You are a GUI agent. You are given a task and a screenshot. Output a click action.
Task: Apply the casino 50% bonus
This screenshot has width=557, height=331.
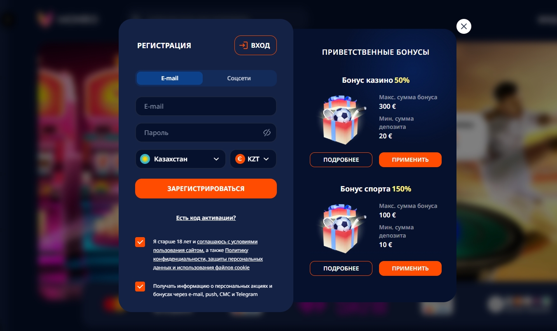click(410, 160)
